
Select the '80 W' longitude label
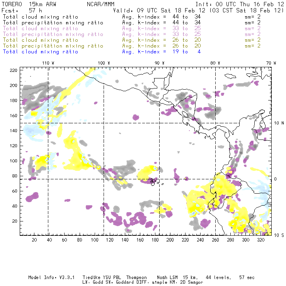[215, 63]
